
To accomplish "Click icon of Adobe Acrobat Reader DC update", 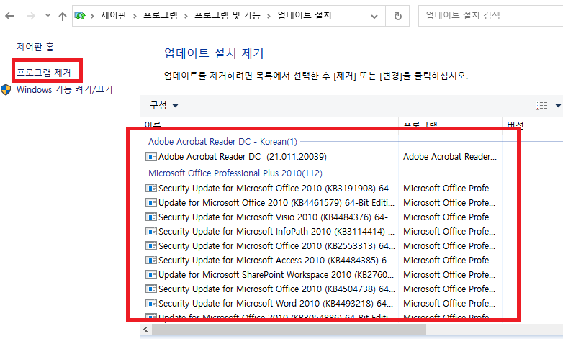I will tap(150, 156).
